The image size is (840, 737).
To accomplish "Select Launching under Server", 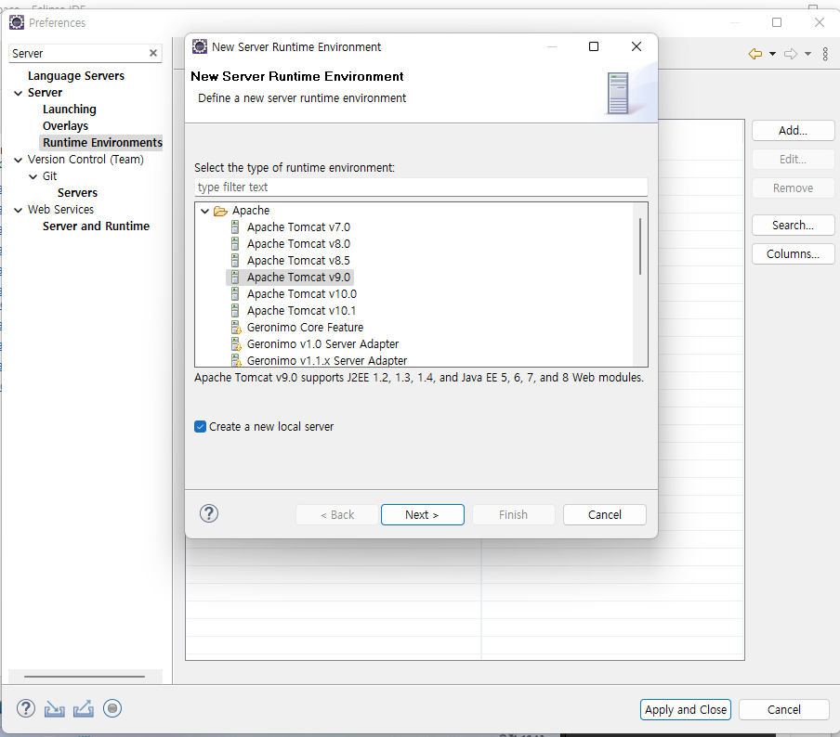I will [70, 110].
